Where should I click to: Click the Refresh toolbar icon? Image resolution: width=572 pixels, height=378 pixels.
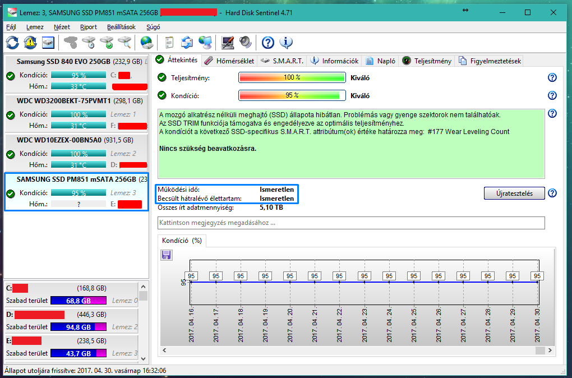point(12,43)
